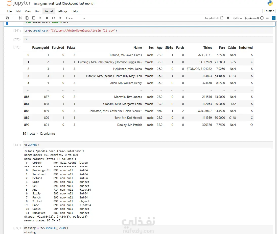Open the Help menu
This screenshot has height=234, width=277.
(75, 11)
